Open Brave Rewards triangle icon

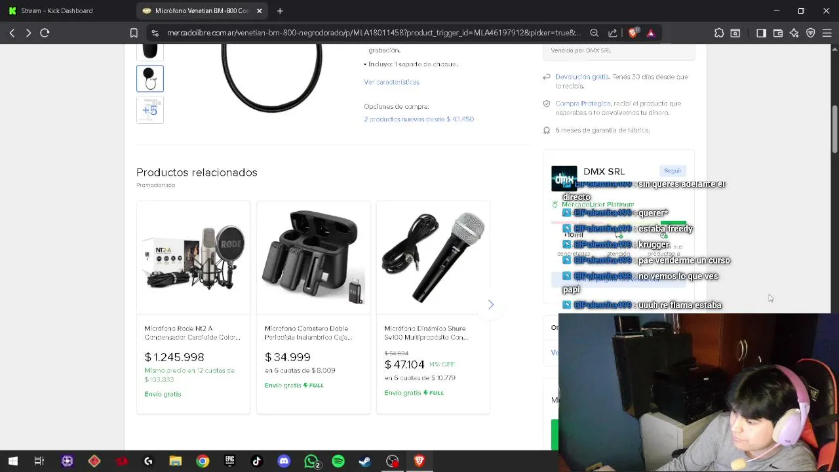point(650,33)
